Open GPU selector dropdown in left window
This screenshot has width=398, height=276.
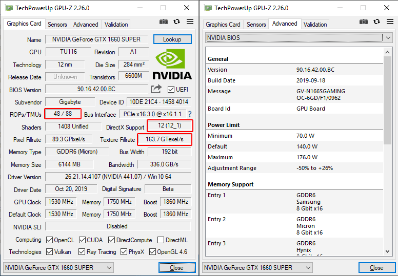click(58, 268)
